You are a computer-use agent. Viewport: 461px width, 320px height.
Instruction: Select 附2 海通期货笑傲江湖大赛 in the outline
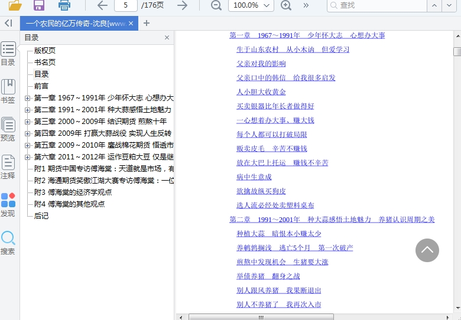coord(104,181)
